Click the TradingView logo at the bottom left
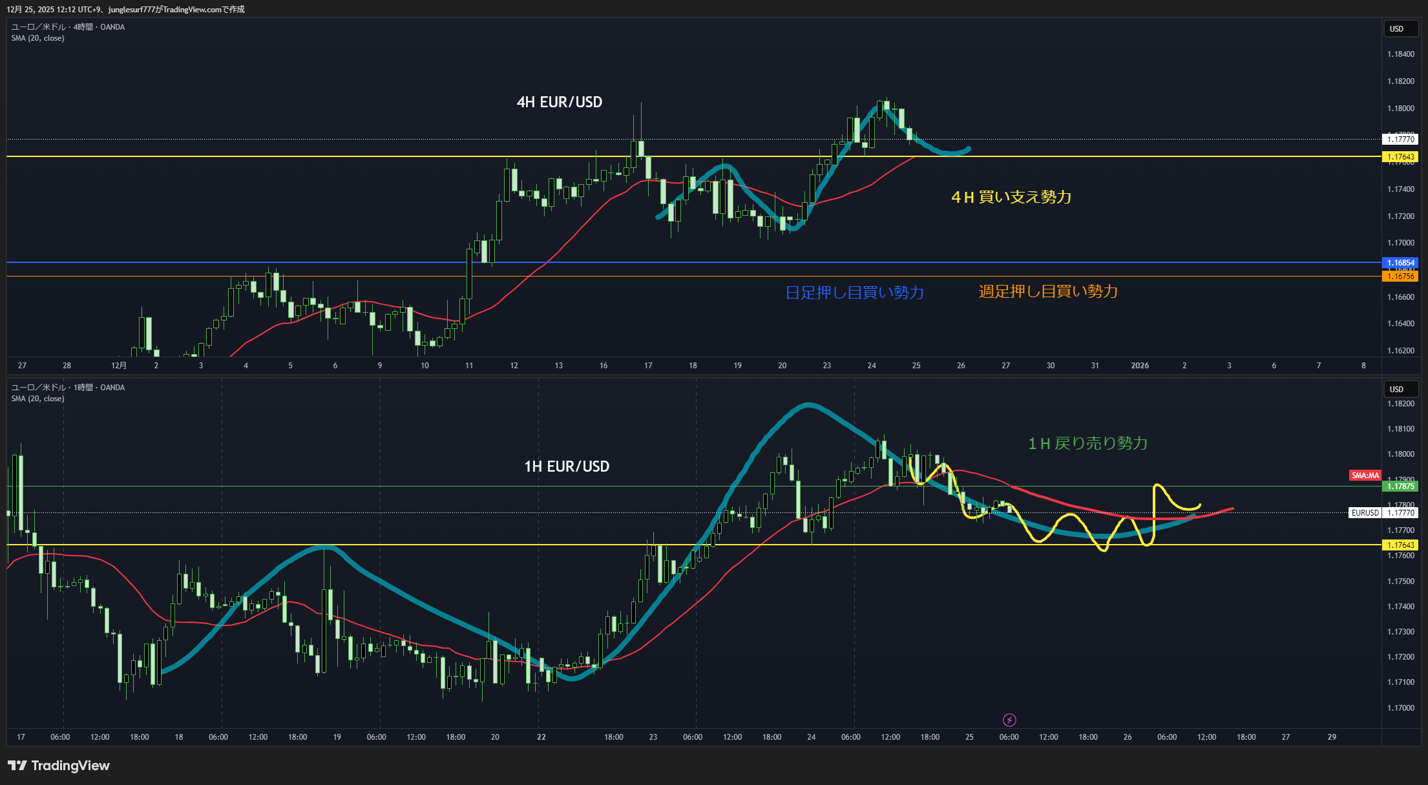 (x=59, y=766)
